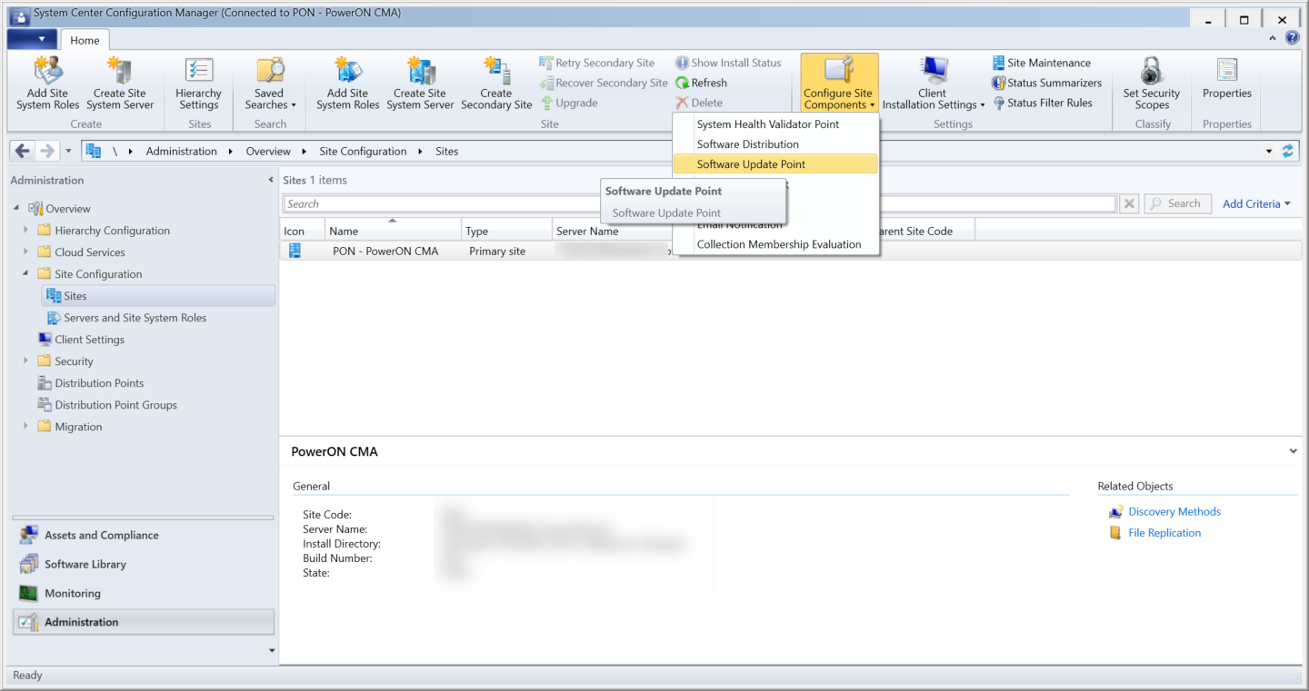Open Hierarchy Settings
Screen dimensions: 1309x691
[x=198, y=84]
